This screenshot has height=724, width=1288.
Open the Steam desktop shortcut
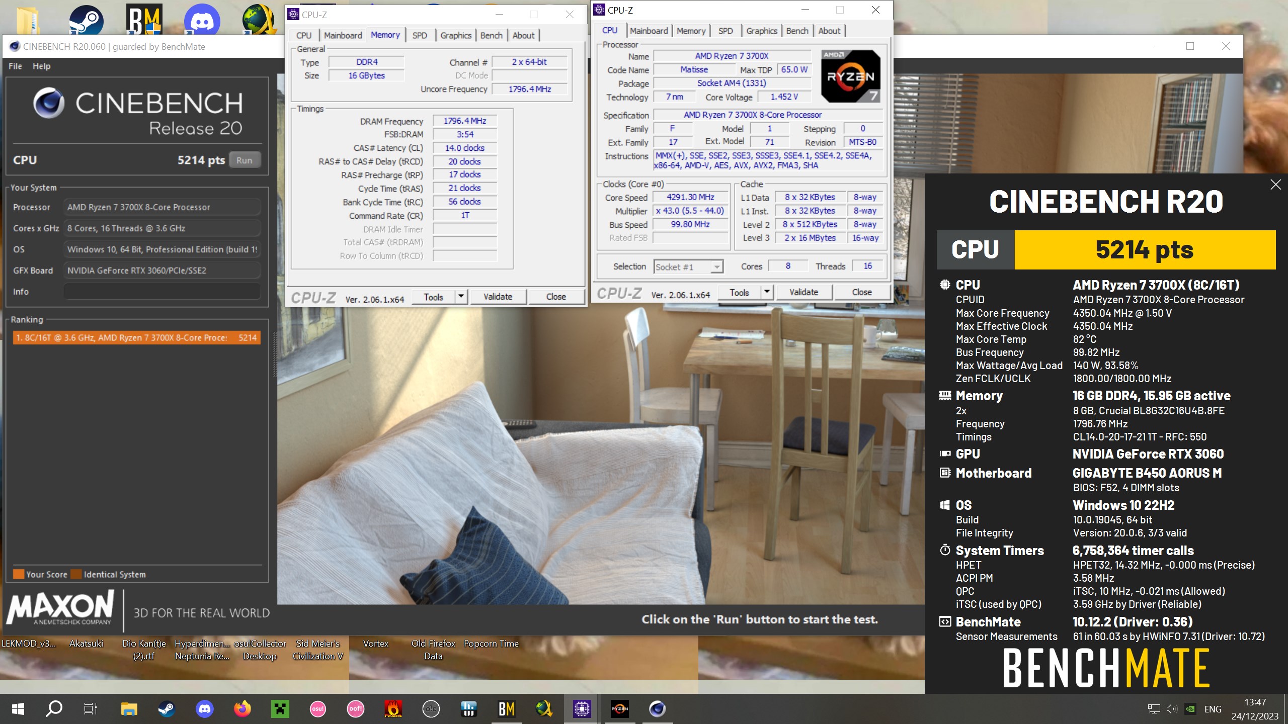point(86,19)
